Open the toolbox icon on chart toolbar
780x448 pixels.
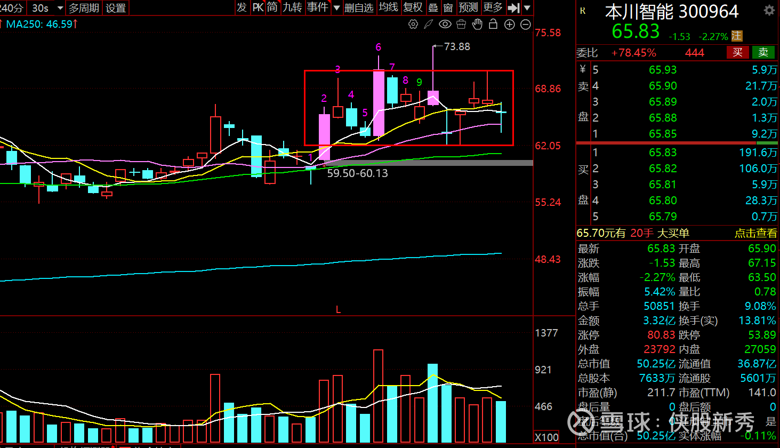point(461,24)
